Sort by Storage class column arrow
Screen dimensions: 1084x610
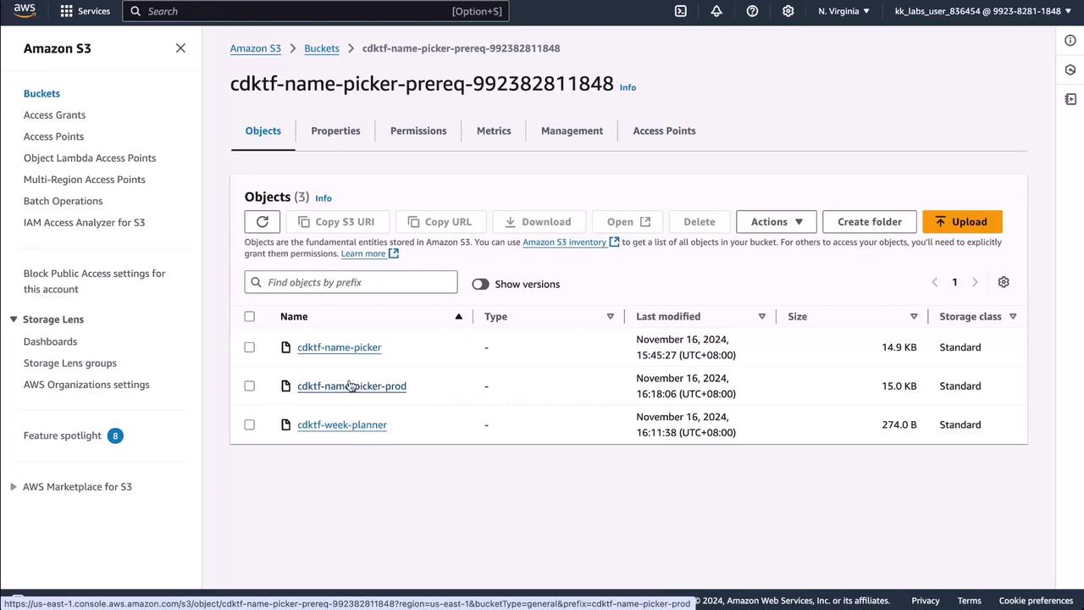click(x=1013, y=317)
